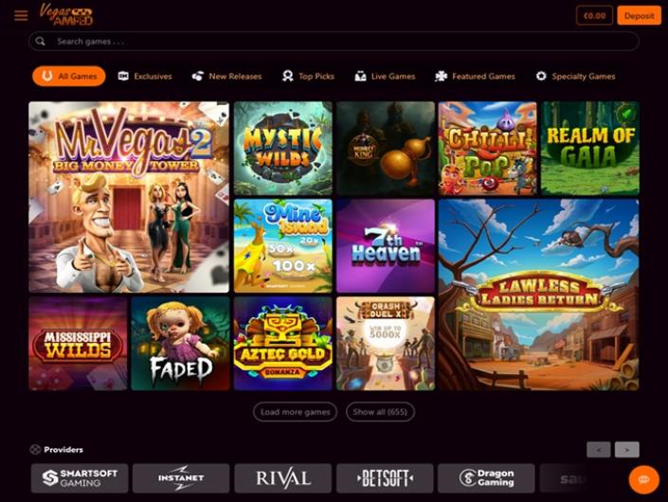Select the New Releases category
This screenshot has width=668, height=502.
point(227,76)
